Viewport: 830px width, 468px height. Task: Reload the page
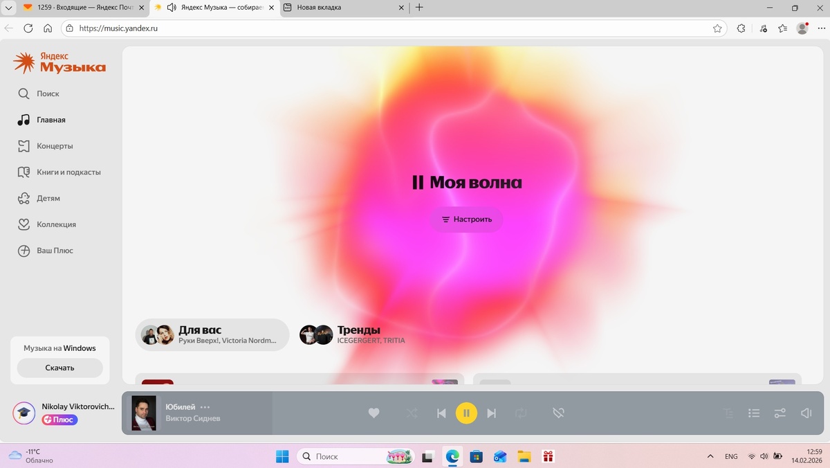(x=28, y=28)
